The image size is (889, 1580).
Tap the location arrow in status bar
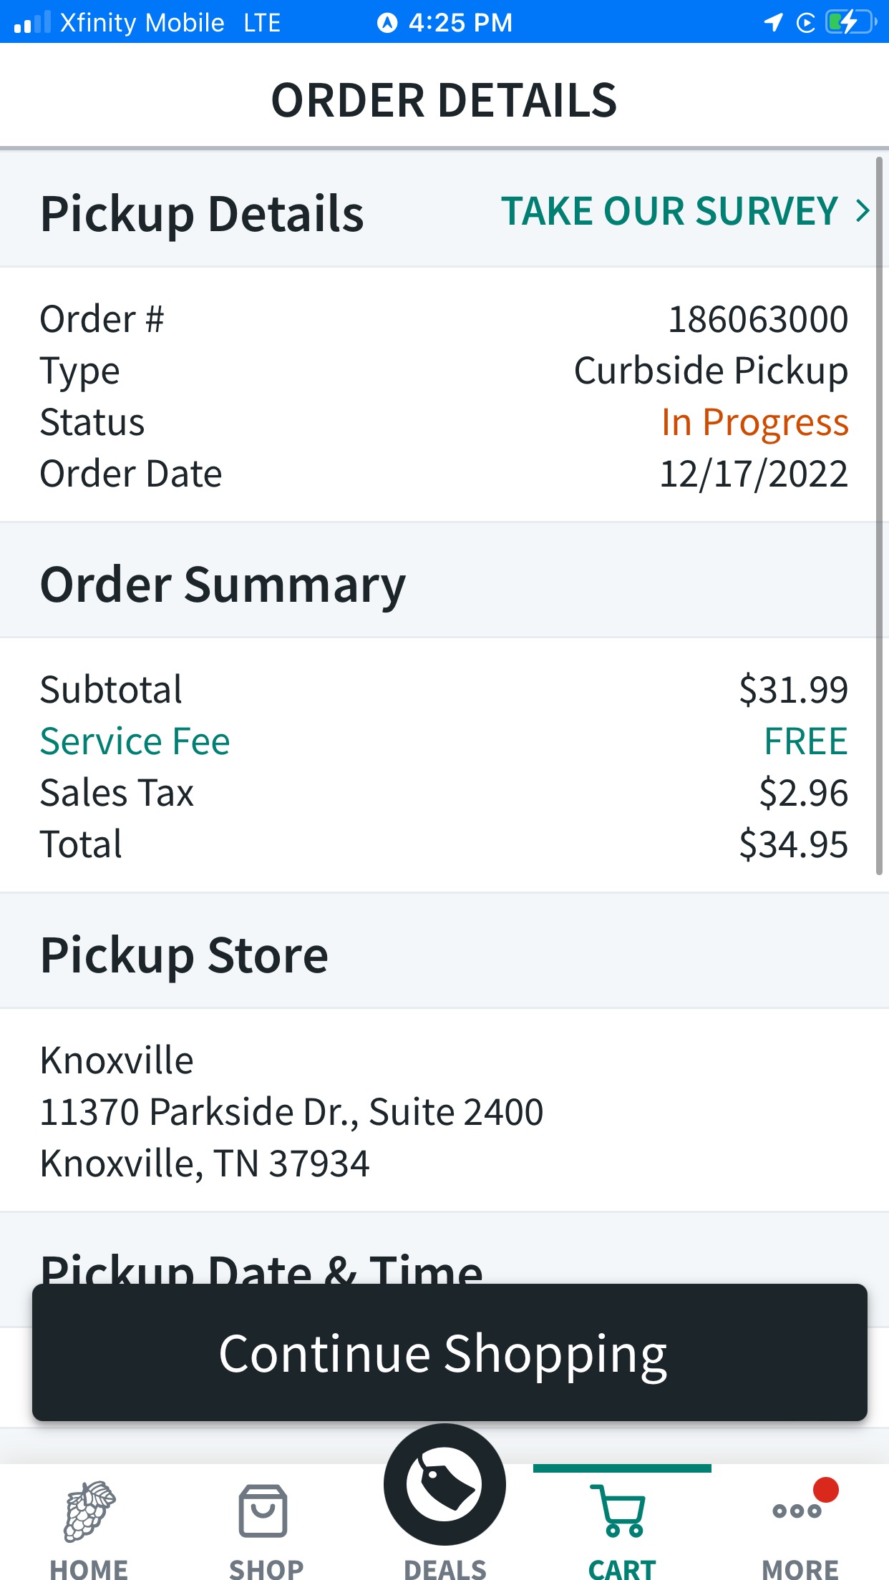click(773, 22)
